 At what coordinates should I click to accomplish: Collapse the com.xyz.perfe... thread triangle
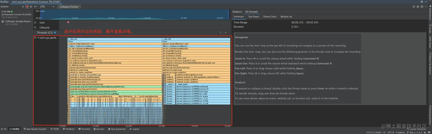(x=38, y=38)
